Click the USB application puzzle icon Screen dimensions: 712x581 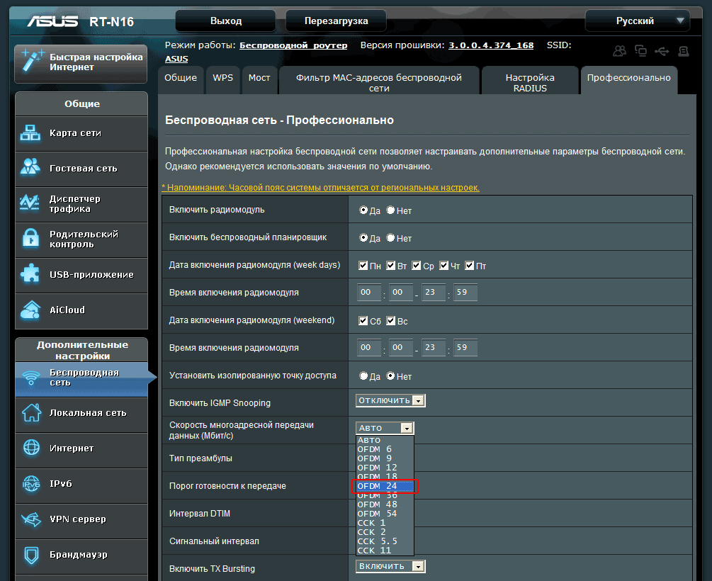tap(30, 274)
